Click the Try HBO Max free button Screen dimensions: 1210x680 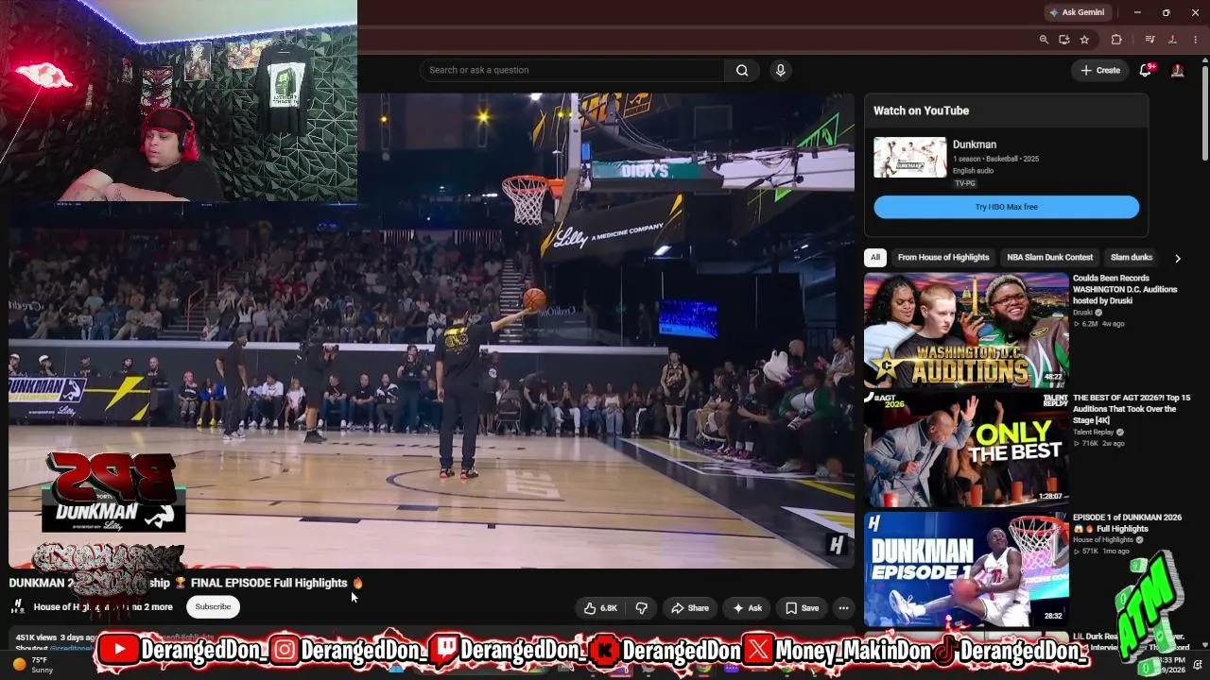[x=1006, y=207]
